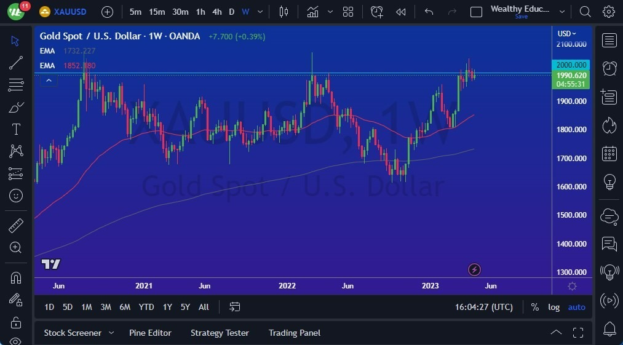Toggle percent scale mode
Viewport: 623px width, 345px height.
(535, 307)
